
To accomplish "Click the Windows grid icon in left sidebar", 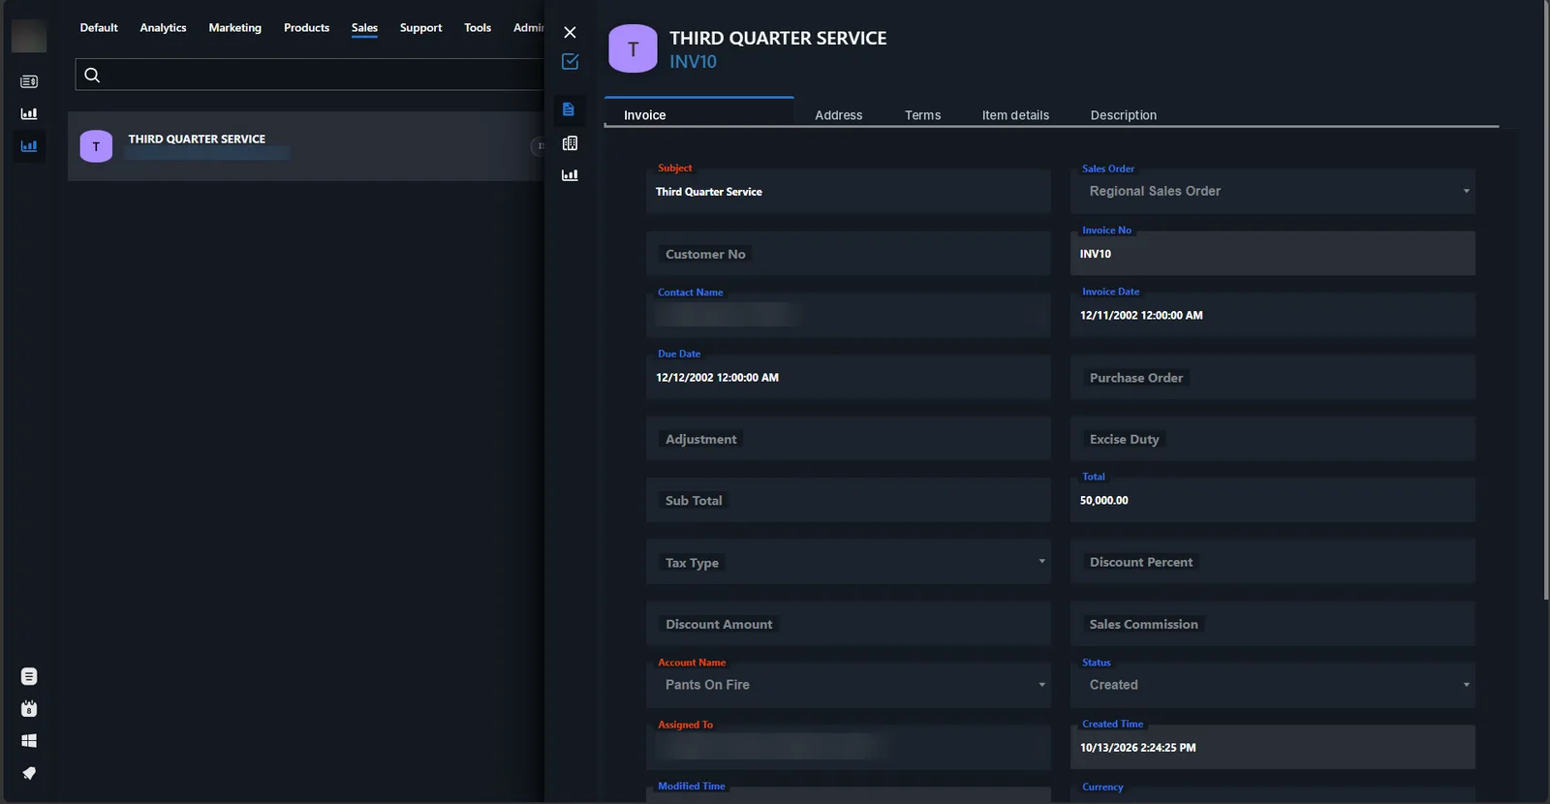I will click(29, 741).
